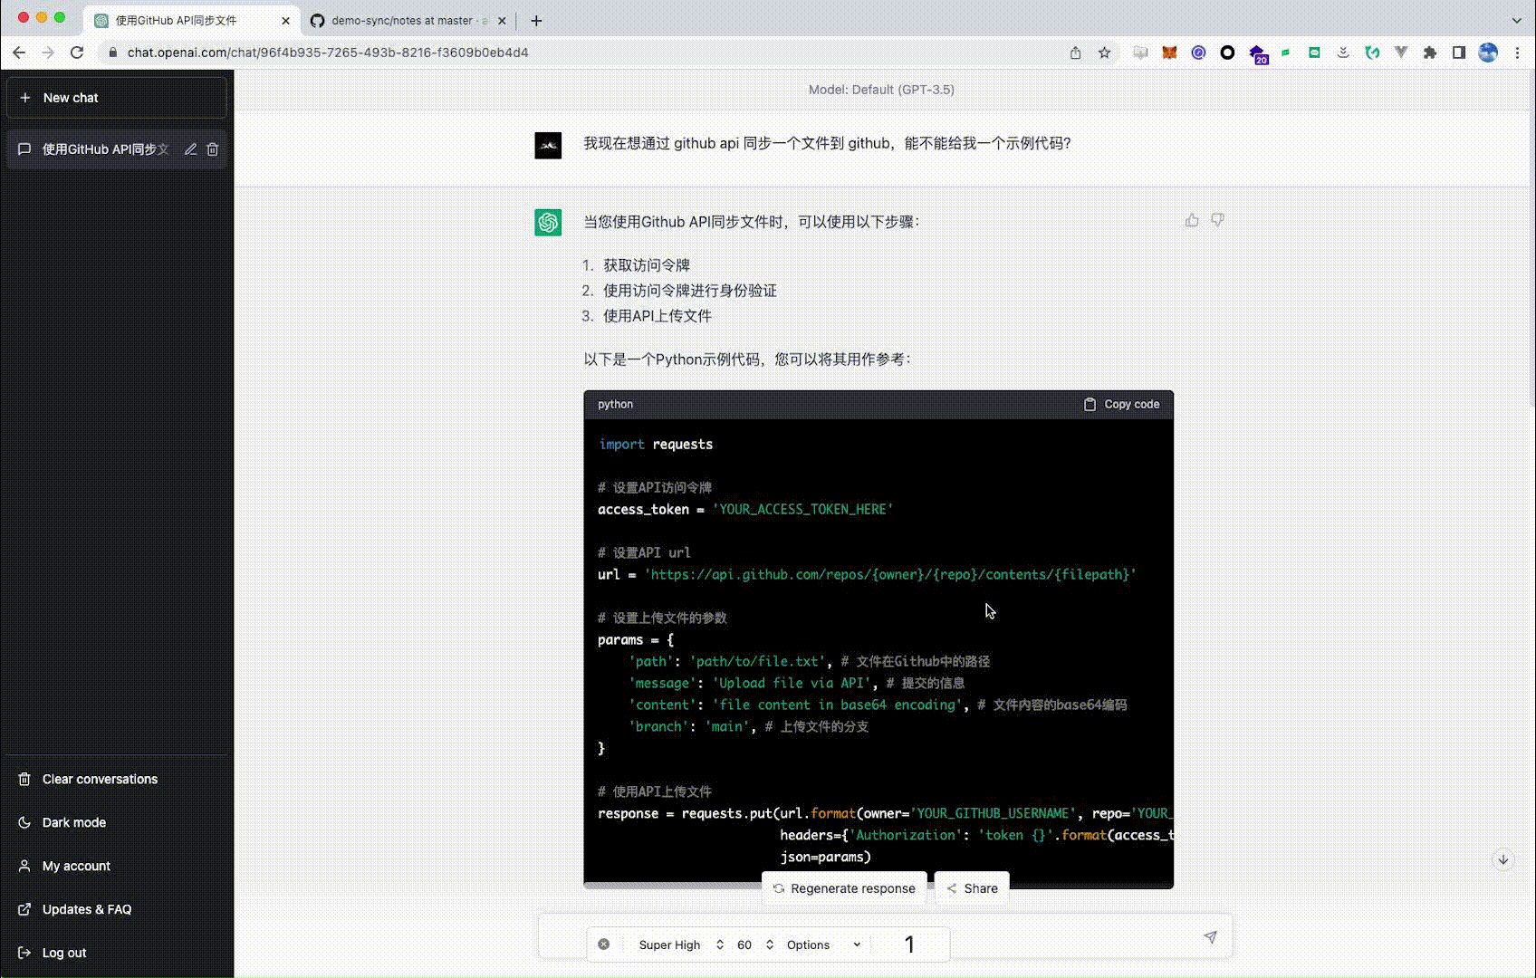Viewport: 1536px width, 978px height.
Task: Click Model: Default (GPT-3.5) label
Action: (881, 90)
